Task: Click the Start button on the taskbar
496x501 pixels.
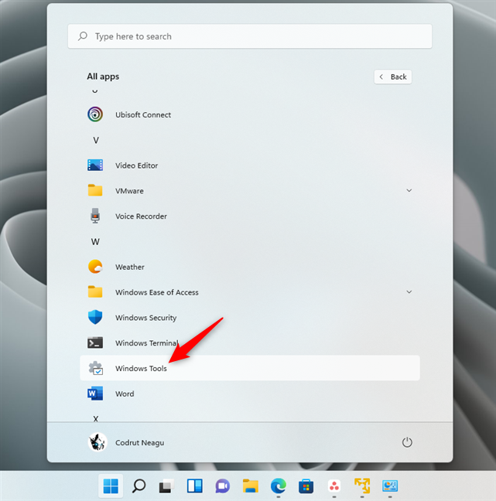Action: tap(111, 486)
